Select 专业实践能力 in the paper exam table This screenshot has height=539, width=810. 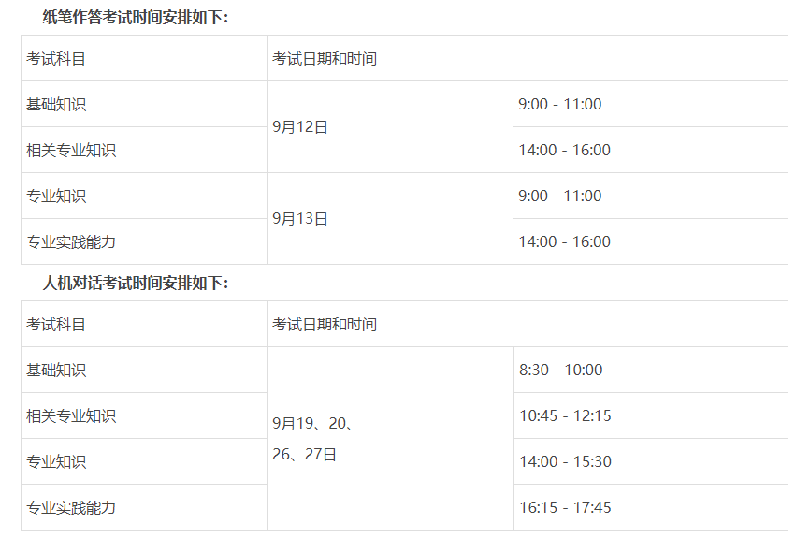point(71,241)
